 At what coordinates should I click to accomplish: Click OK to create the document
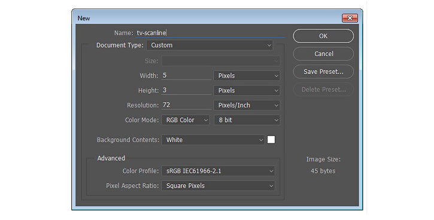[x=323, y=36]
